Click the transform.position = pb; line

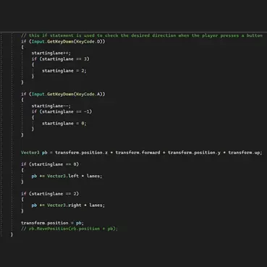tap(52, 223)
